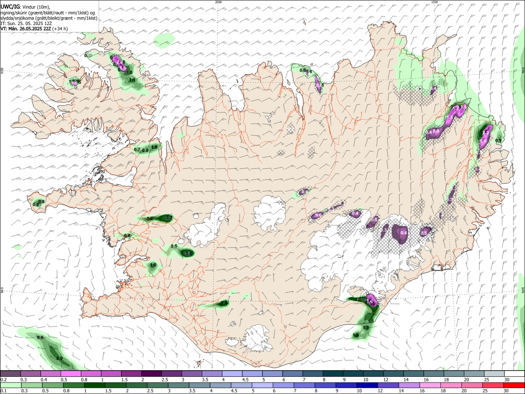Click the blue 8 mm rain swatch
Screen dimensions: 525x394
point(324,385)
